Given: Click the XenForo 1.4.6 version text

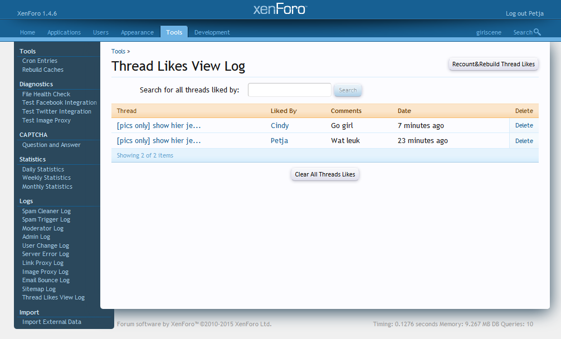Looking at the screenshot, I should (37, 13).
